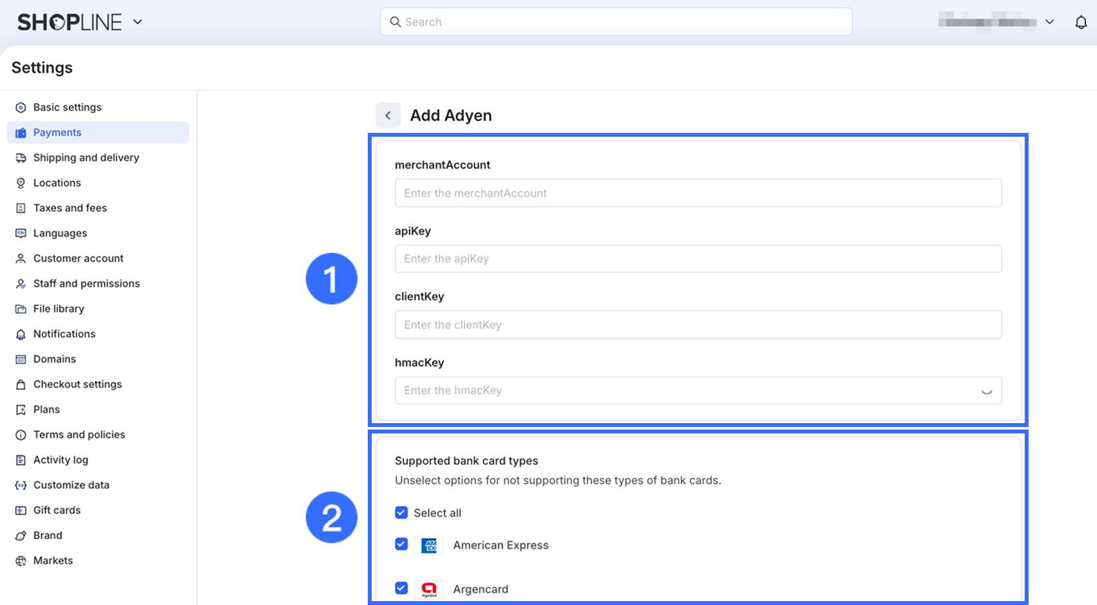
Task: Open Terms and policies page
Action: pos(98,434)
